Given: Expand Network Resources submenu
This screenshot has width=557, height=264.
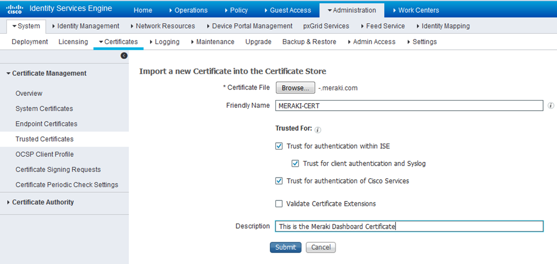Looking at the screenshot, I should pyautogui.click(x=163, y=26).
